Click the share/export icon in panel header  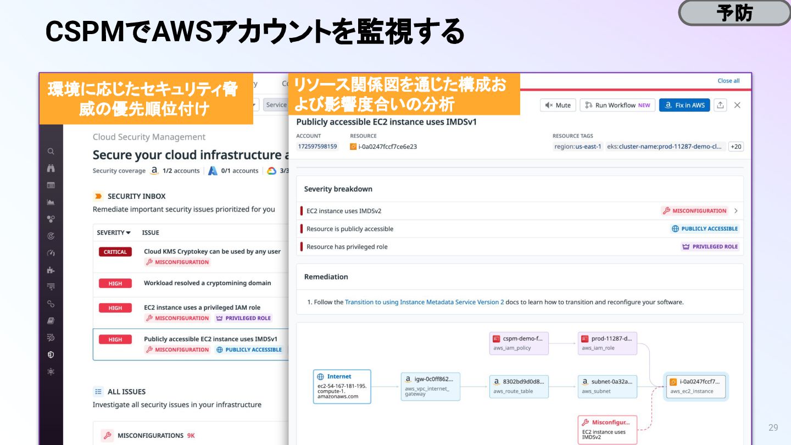720,105
